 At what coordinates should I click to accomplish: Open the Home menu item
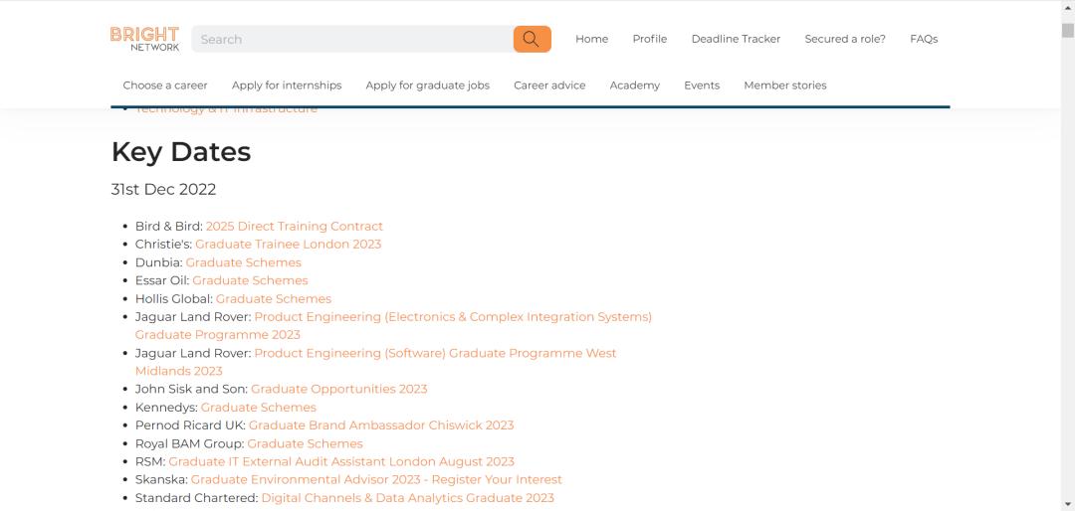pos(591,39)
